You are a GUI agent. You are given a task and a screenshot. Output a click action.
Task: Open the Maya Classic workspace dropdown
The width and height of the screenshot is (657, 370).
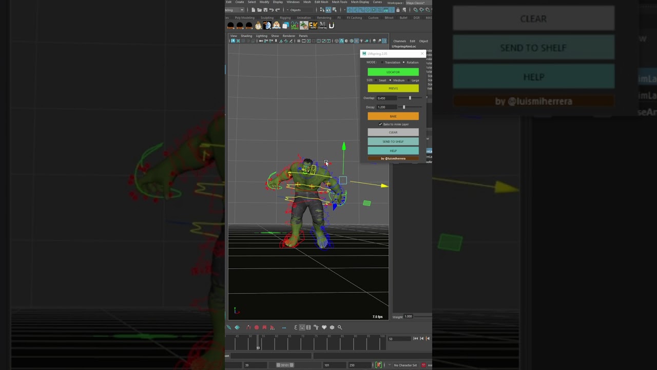pyautogui.click(x=418, y=3)
